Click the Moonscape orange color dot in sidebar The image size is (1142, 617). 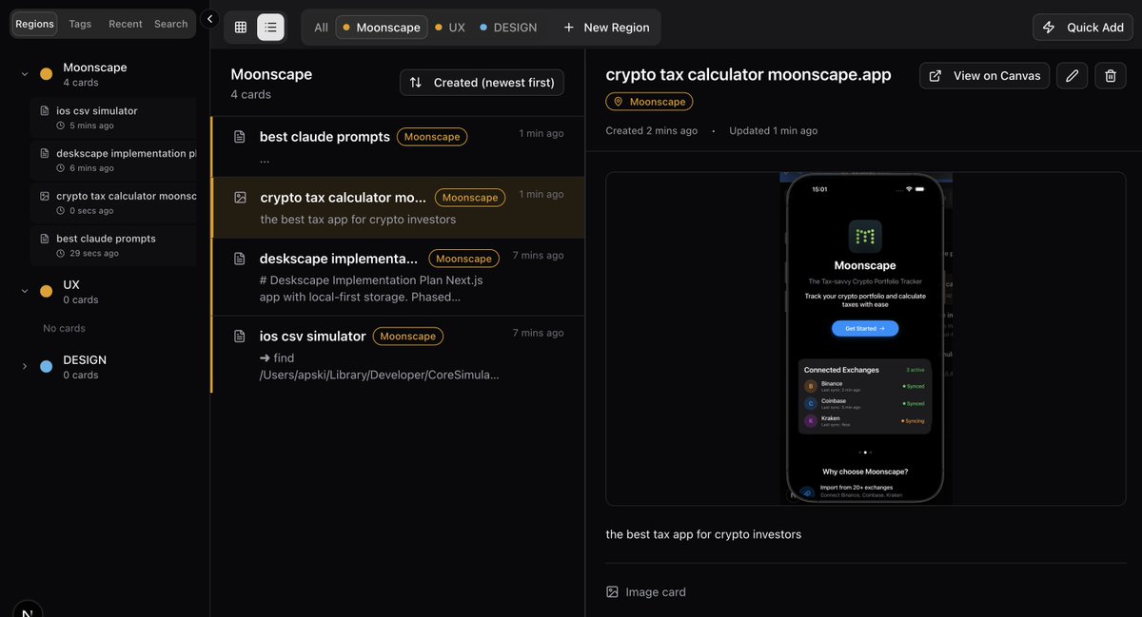point(46,74)
